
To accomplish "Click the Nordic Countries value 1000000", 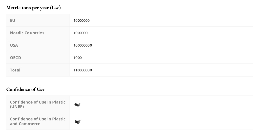I will tap(81, 33).
